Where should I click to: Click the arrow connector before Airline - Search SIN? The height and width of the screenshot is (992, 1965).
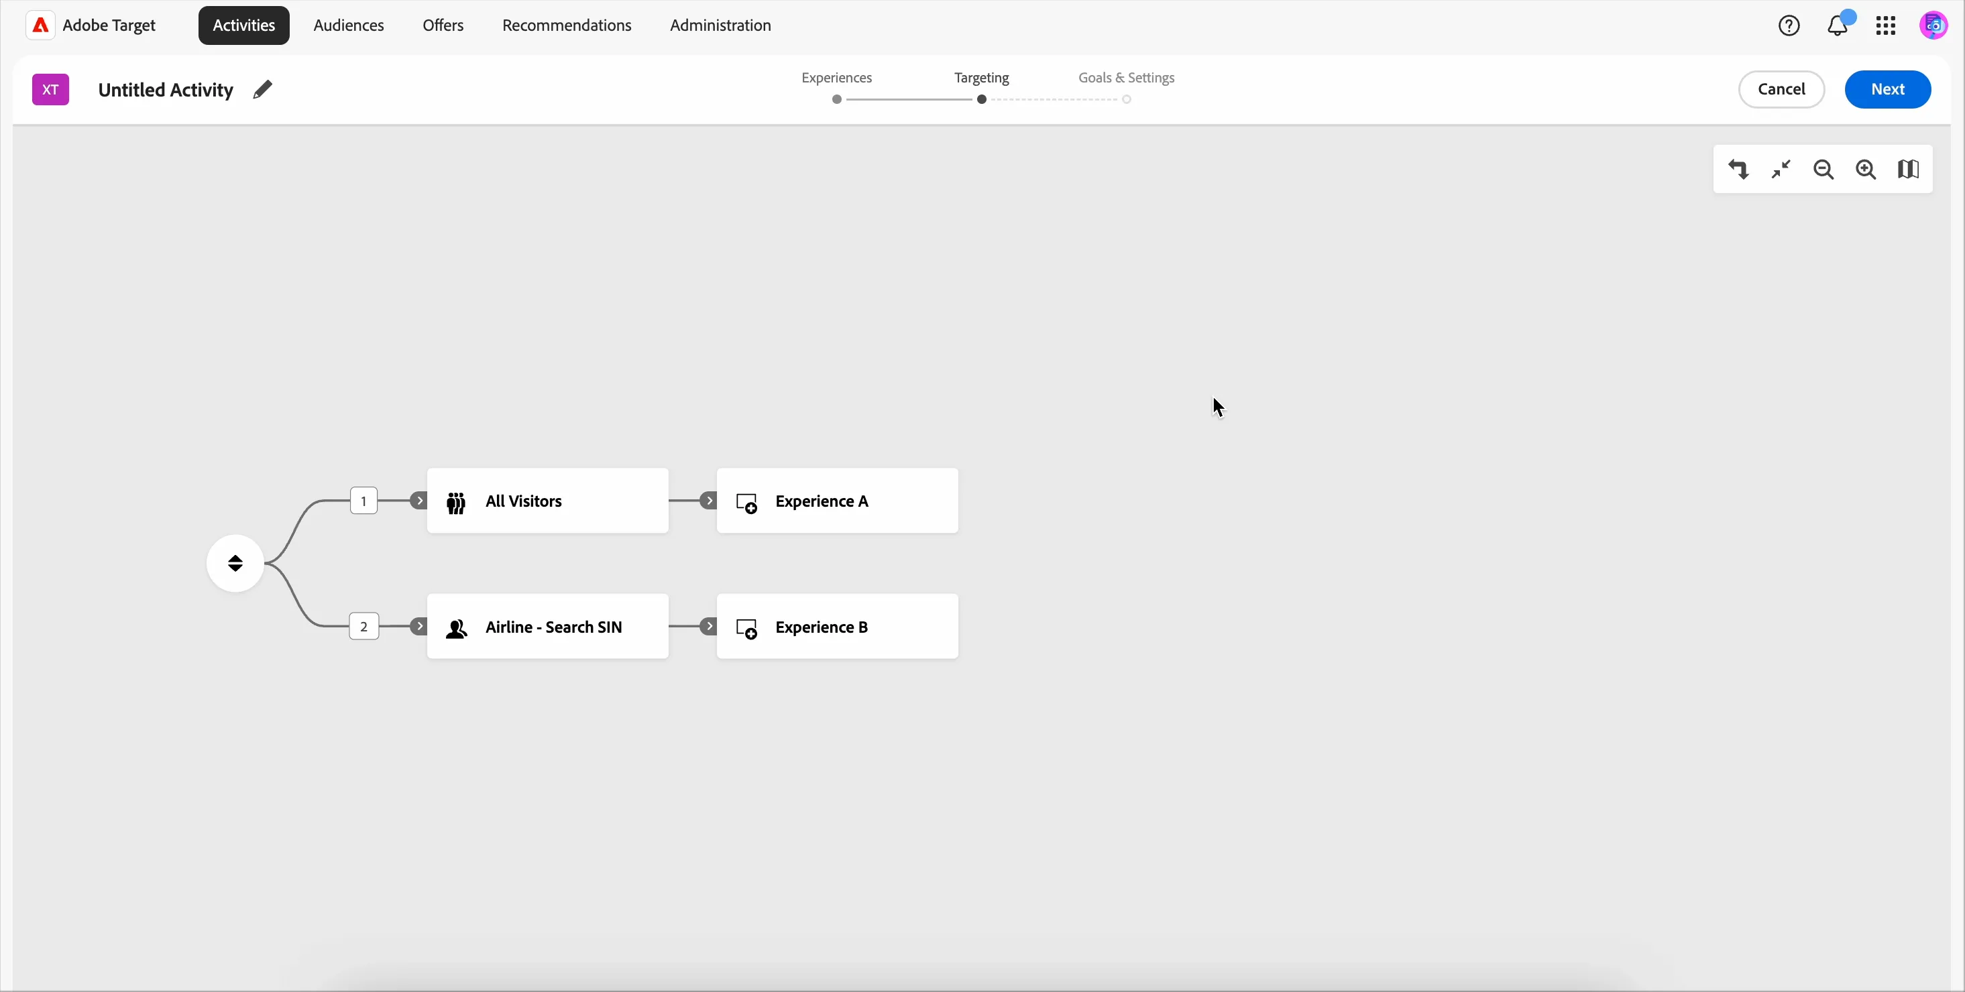(x=418, y=627)
